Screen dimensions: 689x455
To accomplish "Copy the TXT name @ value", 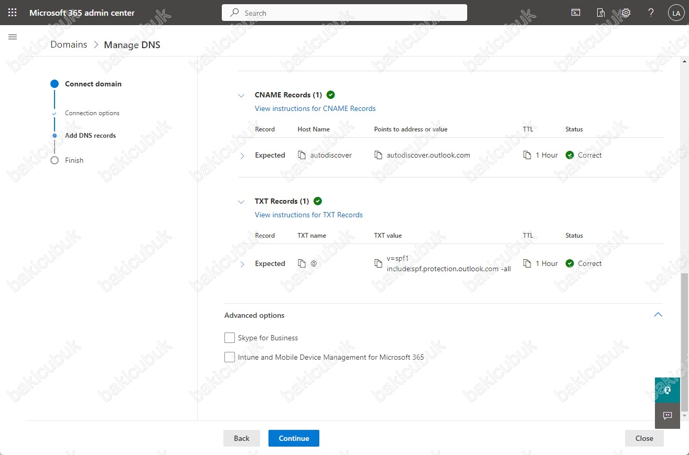I will tap(302, 263).
